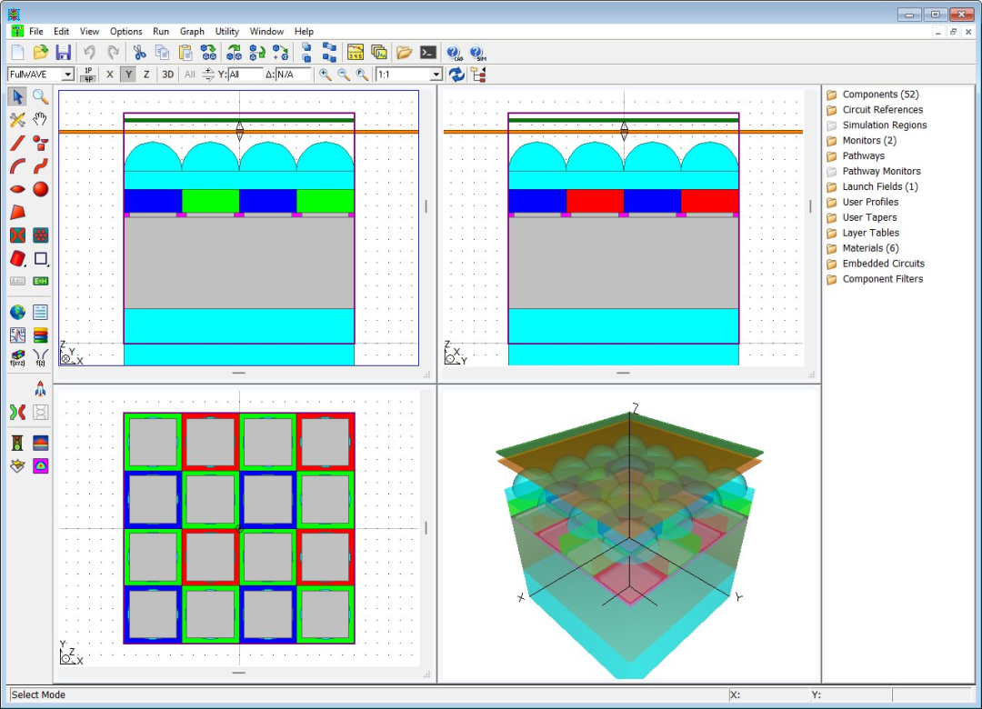Screen dimensions: 982x709
Task: Open the multi-shape primitives tool
Action: (x=41, y=143)
